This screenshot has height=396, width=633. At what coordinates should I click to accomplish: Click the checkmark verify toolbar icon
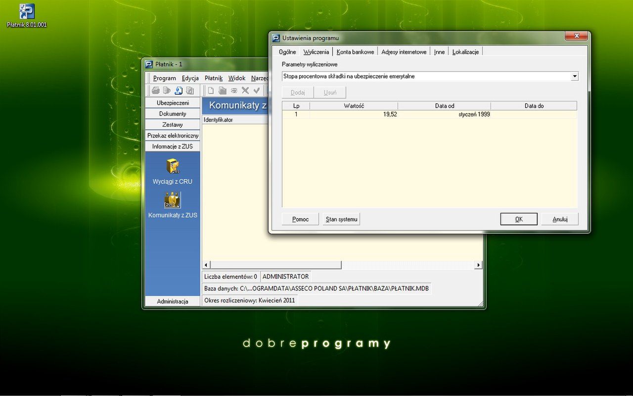pos(257,91)
